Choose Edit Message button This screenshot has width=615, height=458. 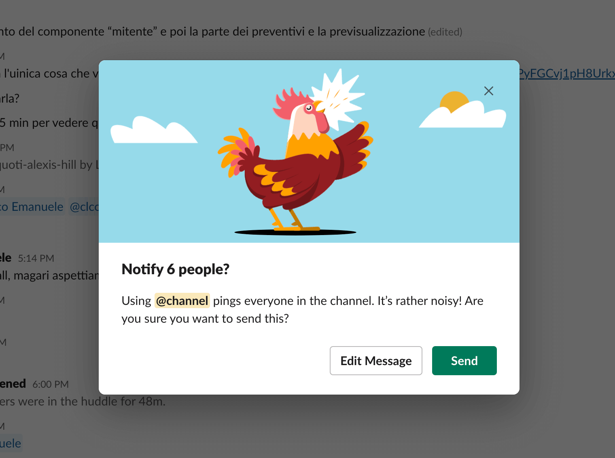pyautogui.click(x=376, y=361)
